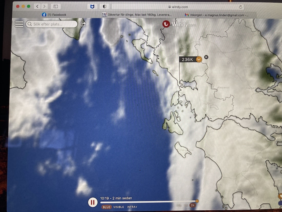Click the share icon beside search box

[83, 24]
